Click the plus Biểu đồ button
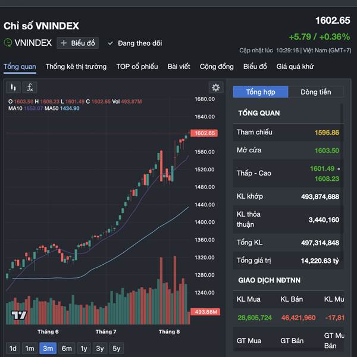Image resolution: width=357 pixels, height=357 pixels. (77, 43)
